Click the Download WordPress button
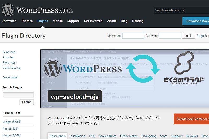209x139 pixels. (x=196, y=21)
